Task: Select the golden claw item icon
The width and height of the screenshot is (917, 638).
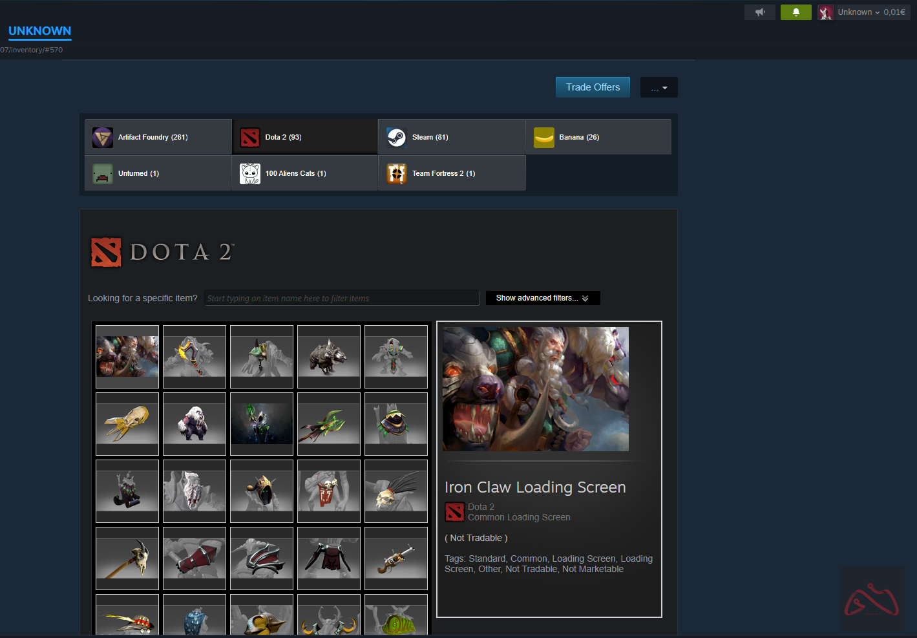Action: [x=127, y=423]
